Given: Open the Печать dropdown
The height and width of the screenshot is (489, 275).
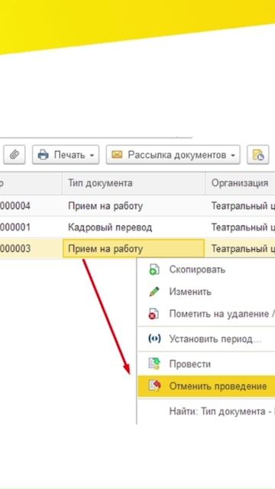Looking at the screenshot, I should click(66, 154).
